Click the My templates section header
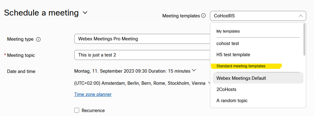This screenshot has width=314, height=116. pyautogui.click(x=228, y=31)
